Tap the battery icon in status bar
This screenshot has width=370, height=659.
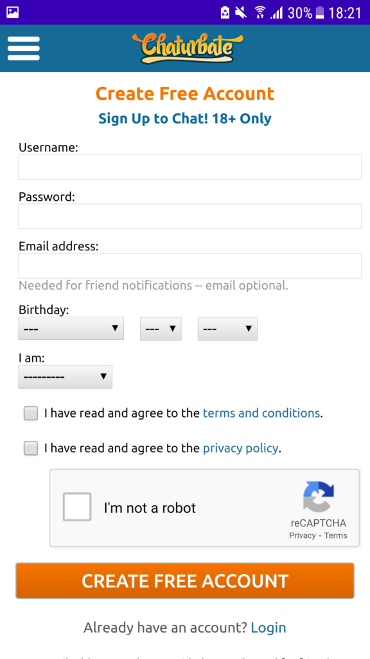pos(320,13)
